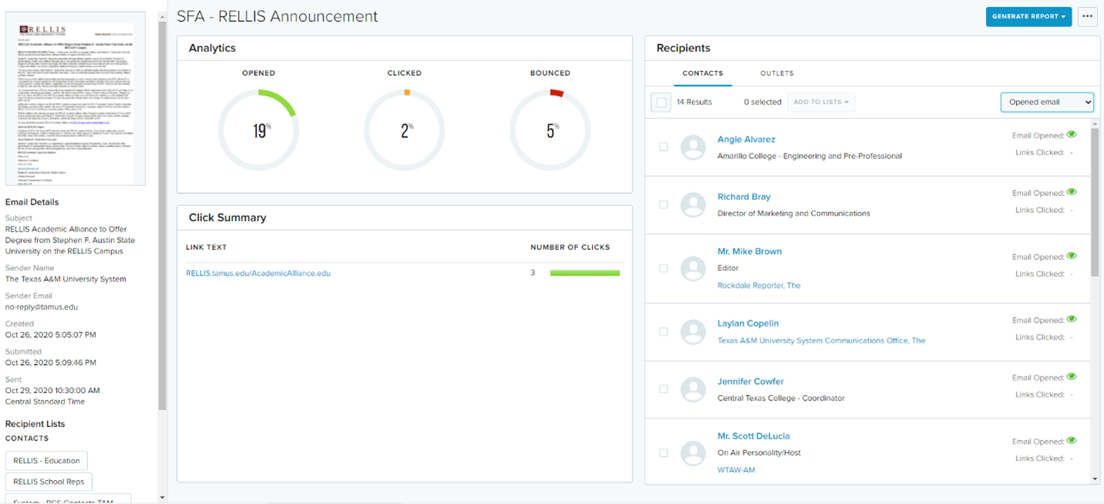1104x504 pixels.
Task: Open Mr. Mike Brown contact profile
Action: click(749, 252)
